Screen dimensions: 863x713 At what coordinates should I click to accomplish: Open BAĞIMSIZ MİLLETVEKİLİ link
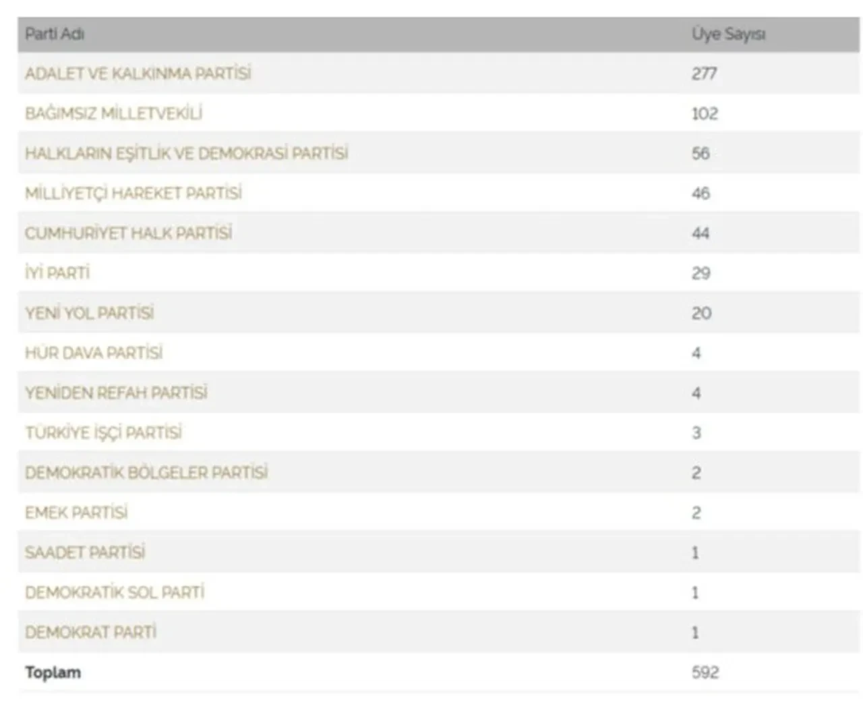[x=113, y=113]
